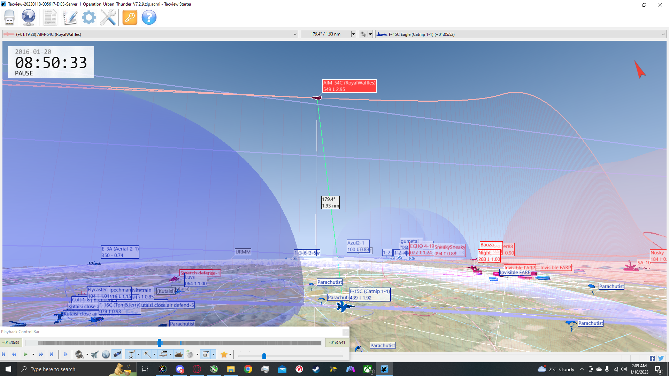Click the timeline position slider handle
The image size is (669, 376).
pos(160,343)
